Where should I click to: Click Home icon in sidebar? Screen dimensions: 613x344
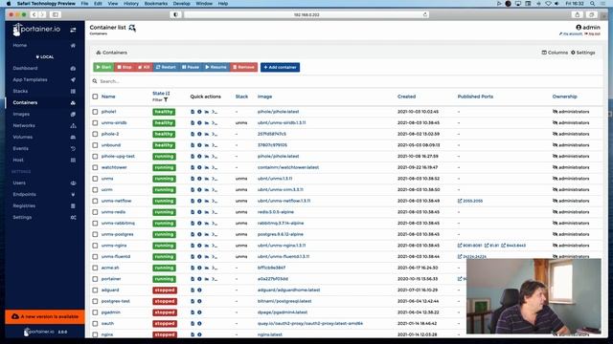point(73,46)
